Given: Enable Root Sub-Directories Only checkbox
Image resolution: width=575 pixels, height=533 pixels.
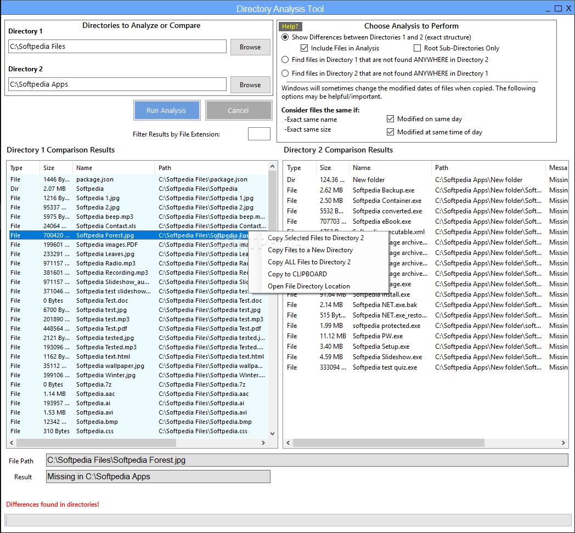Looking at the screenshot, I should [x=417, y=48].
